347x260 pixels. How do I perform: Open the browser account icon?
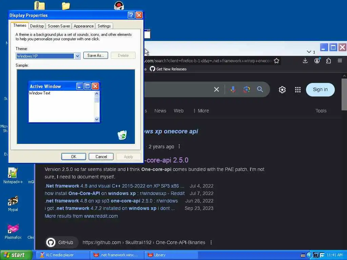(317, 61)
